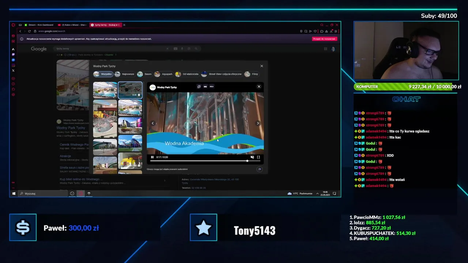Select the Filmy photo filter
The width and height of the screenshot is (468, 263).
tap(252, 74)
